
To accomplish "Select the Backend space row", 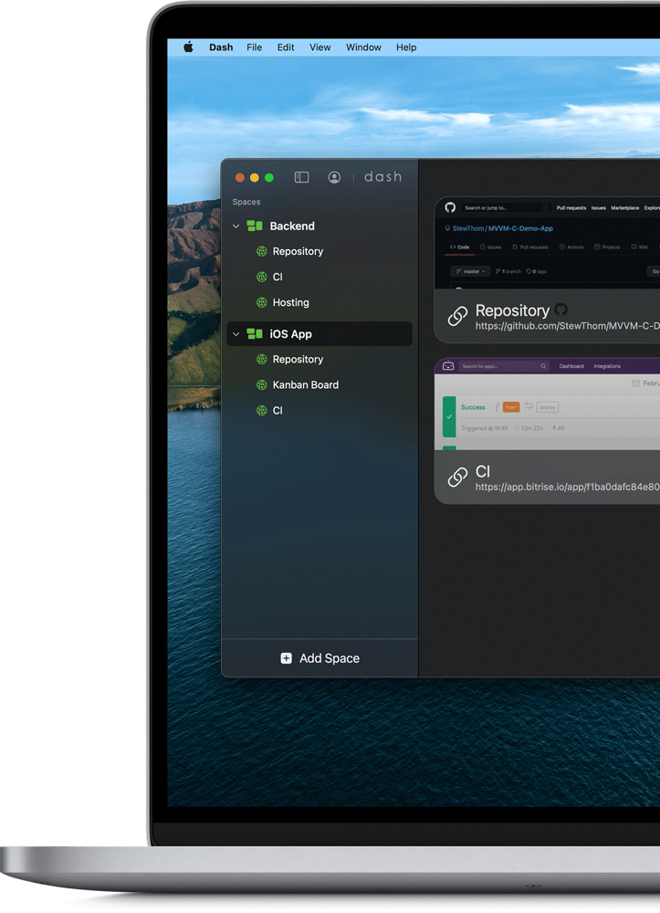I will [320, 226].
